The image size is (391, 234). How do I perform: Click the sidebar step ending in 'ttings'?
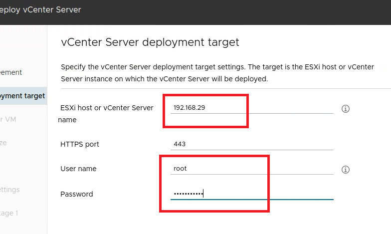coord(10,190)
